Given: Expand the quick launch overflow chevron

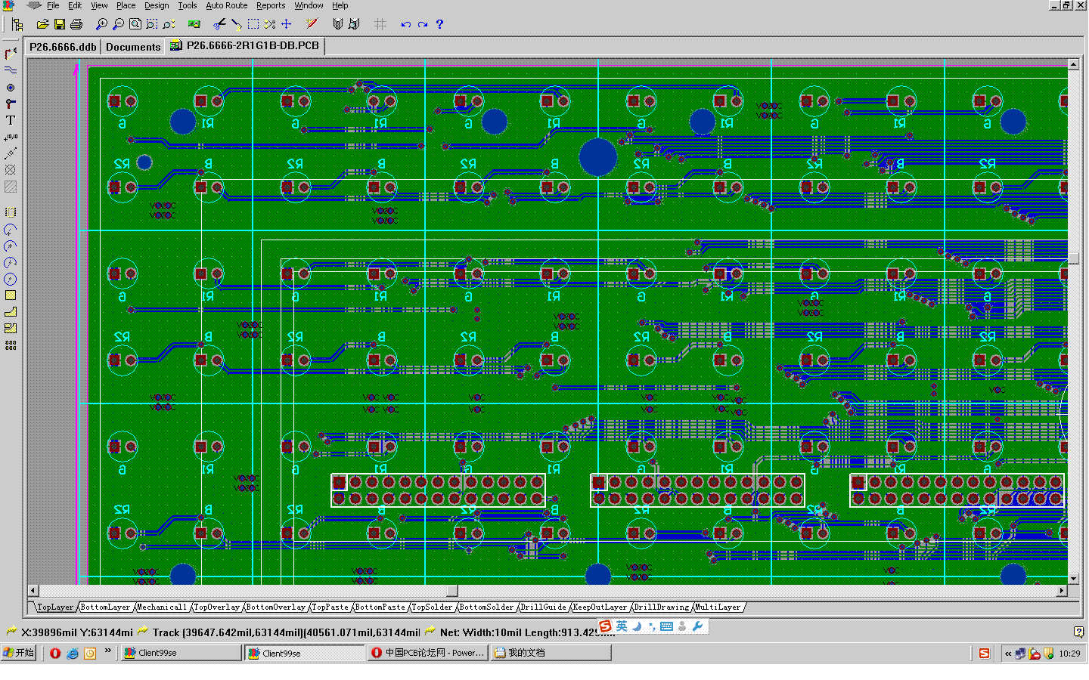Looking at the screenshot, I should click(107, 650).
